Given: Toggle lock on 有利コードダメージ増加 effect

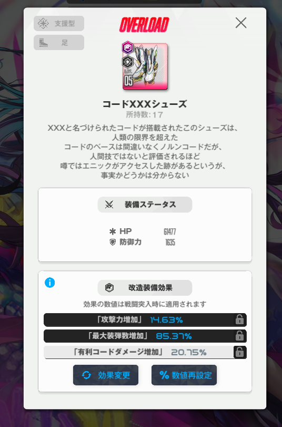Looking at the screenshot, I should click(239, 352).
